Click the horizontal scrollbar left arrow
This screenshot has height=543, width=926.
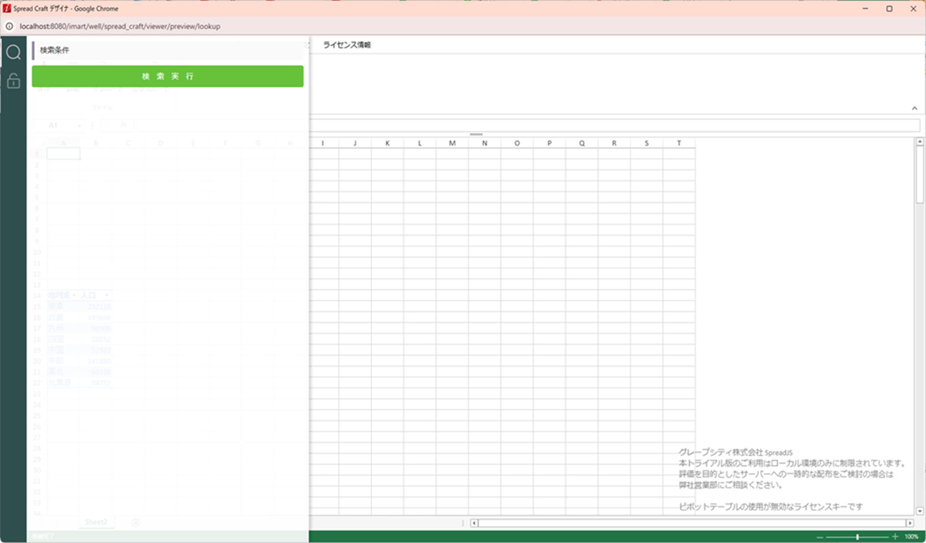[474, 523]
